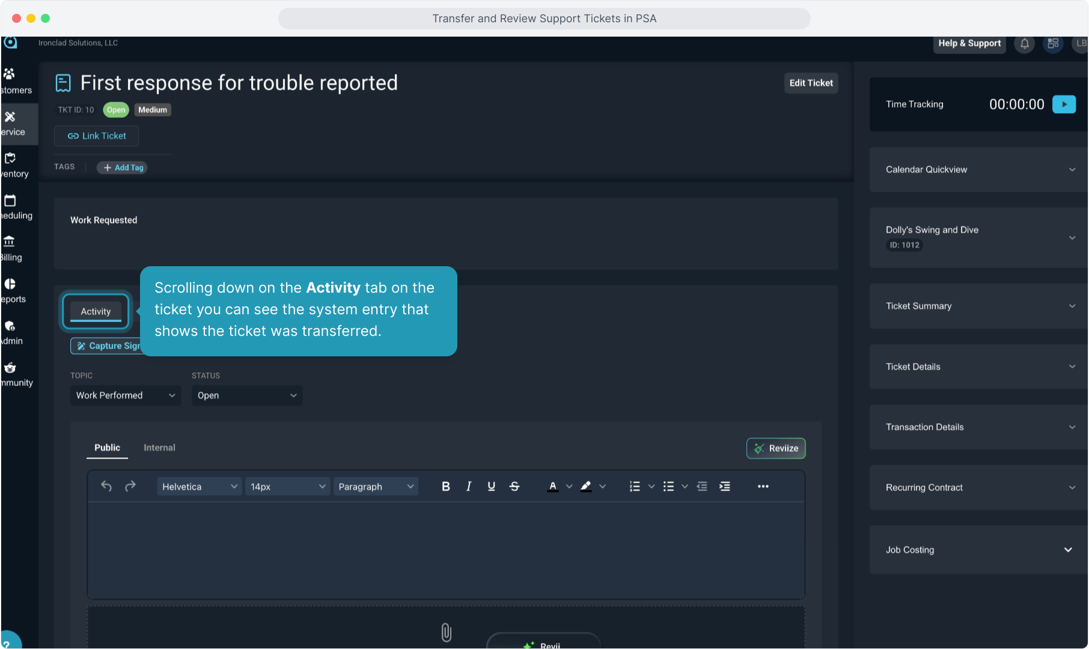The width and height of the screenshot is (1089, 649).
Task: Switch to the Internal note tab
Action: 159,448
